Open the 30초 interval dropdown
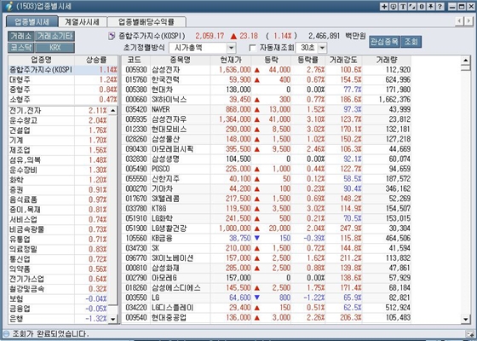The width and height of the screenshot is (477, 341). pyautogui.click(x=323, y=48)
